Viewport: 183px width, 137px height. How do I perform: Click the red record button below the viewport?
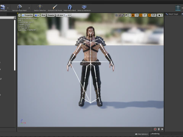(155, 129)
